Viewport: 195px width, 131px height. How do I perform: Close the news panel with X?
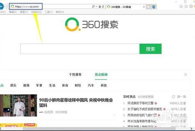coord(186,74)
